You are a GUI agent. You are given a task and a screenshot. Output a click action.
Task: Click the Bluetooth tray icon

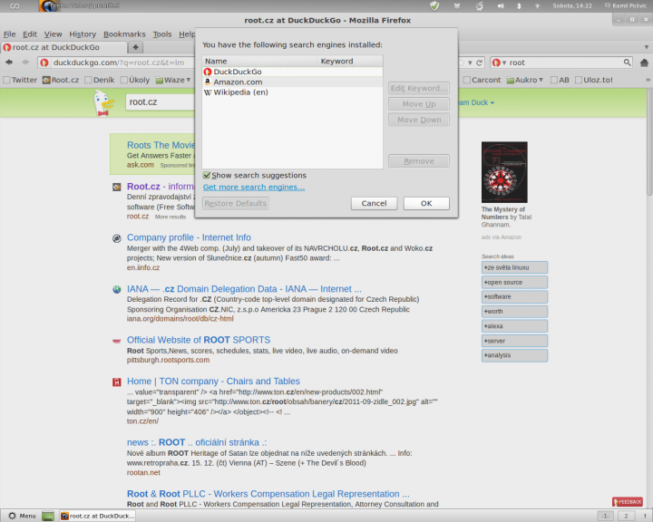pos(519,5)
